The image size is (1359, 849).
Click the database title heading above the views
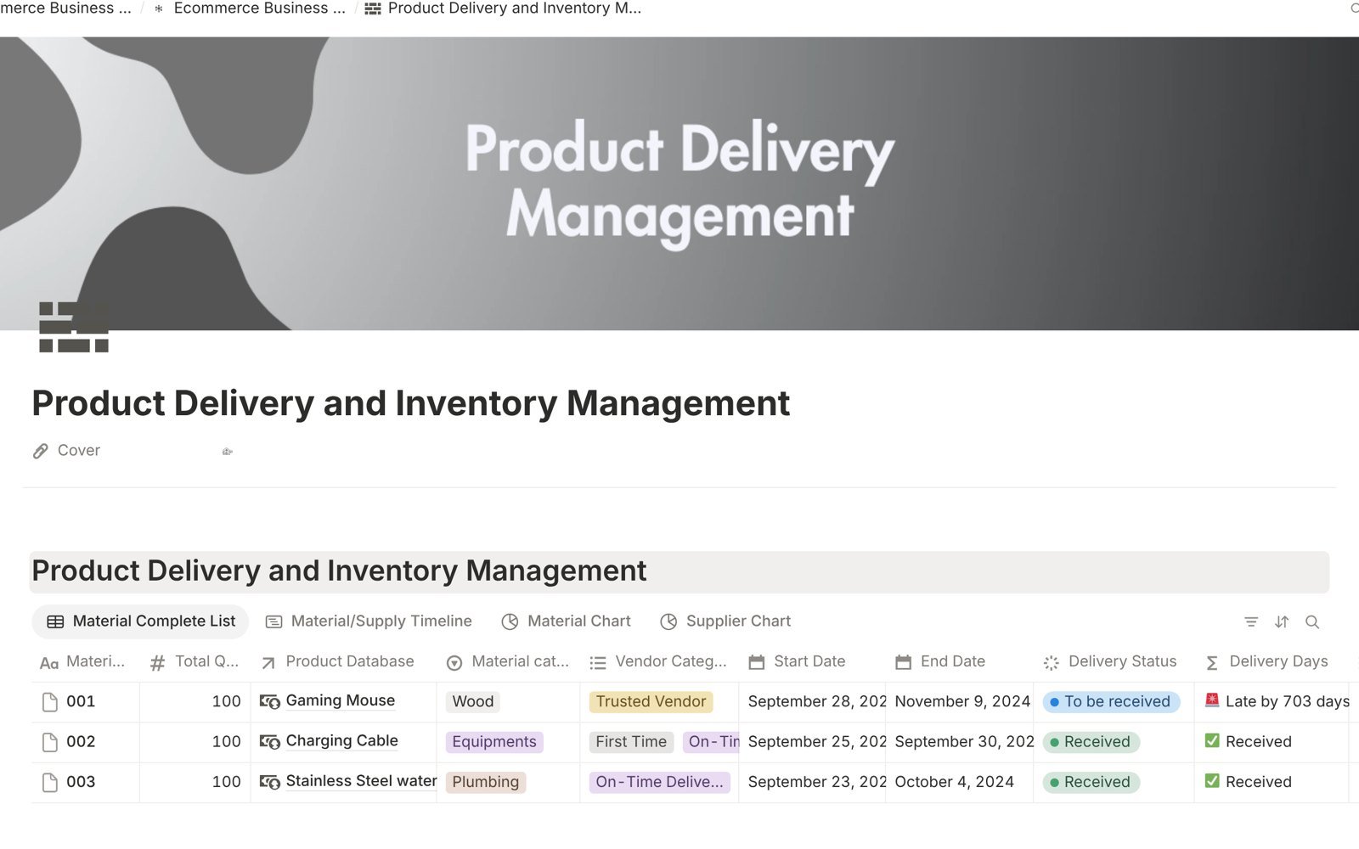pos(339,571)
